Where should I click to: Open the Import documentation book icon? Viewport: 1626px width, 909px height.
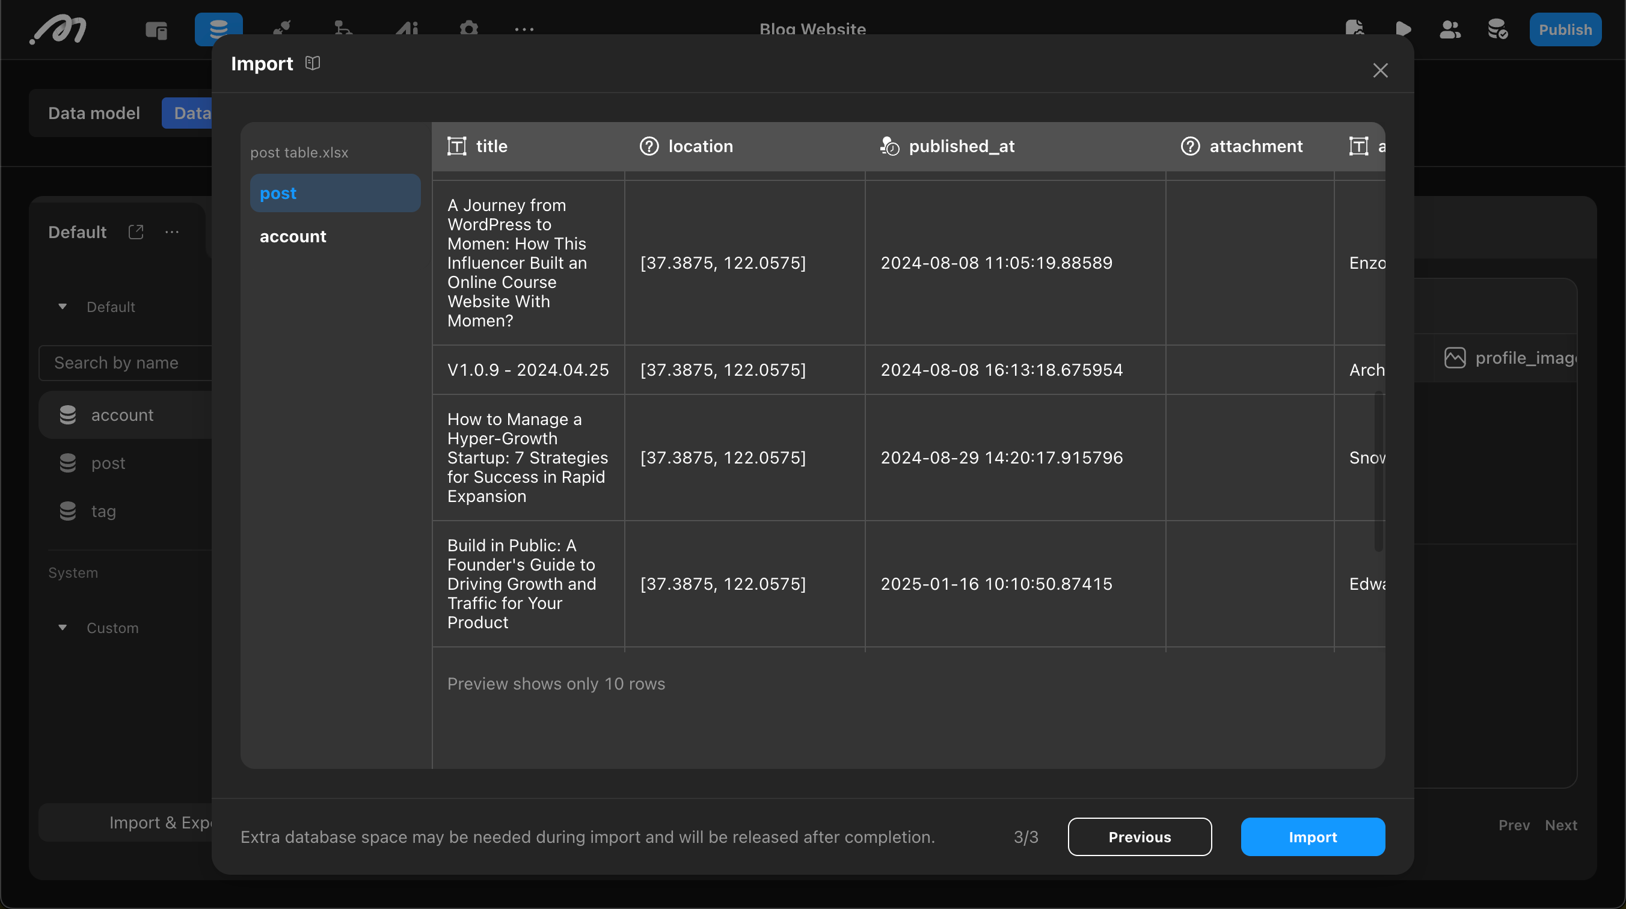point(313,63)
